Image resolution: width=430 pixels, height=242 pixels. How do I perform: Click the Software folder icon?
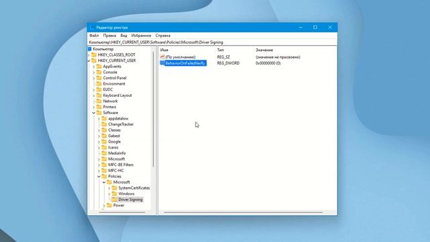(x=99, y=113)
